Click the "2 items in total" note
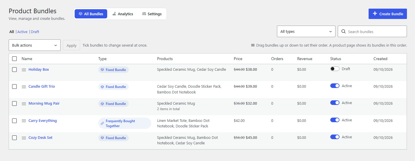Screen dimensions: 415x161 pos(169,109)
